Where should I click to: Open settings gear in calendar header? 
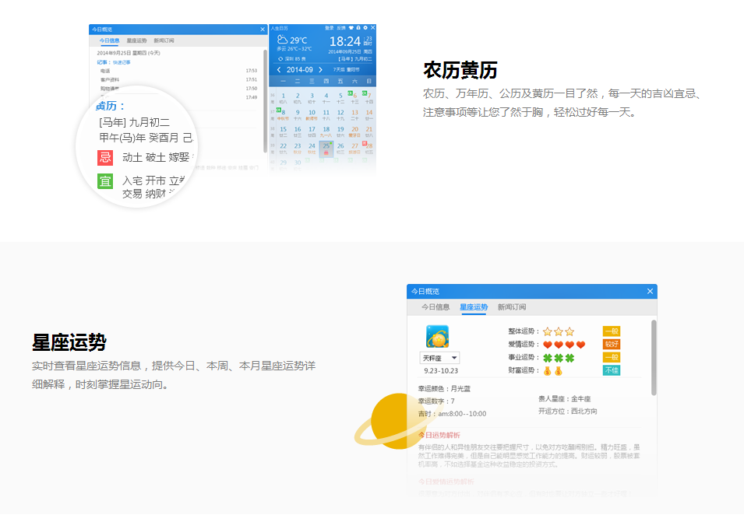tap(365, 27)
